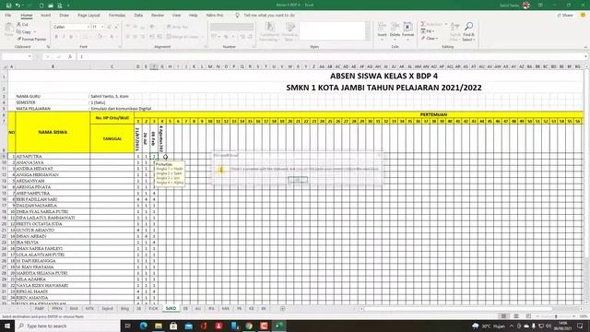The height and width of the screenshot is (332, 590).
Task: Select the PJOK sheet tab
Action: [153, 309]
